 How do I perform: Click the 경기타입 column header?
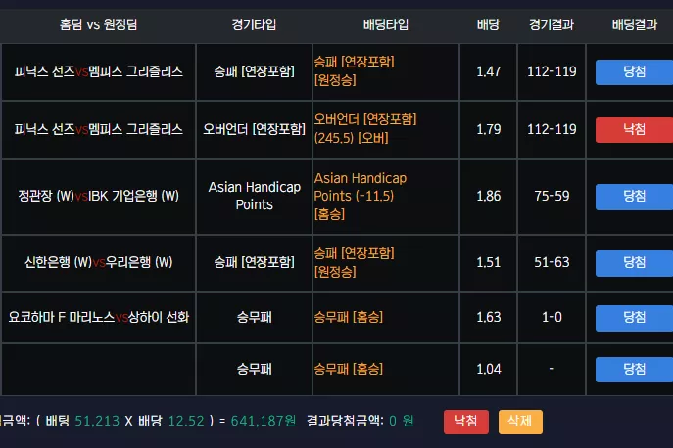point(254,24)
